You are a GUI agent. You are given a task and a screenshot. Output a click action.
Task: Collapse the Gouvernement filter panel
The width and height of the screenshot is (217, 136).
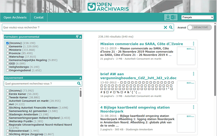click(x=81, y=77)
